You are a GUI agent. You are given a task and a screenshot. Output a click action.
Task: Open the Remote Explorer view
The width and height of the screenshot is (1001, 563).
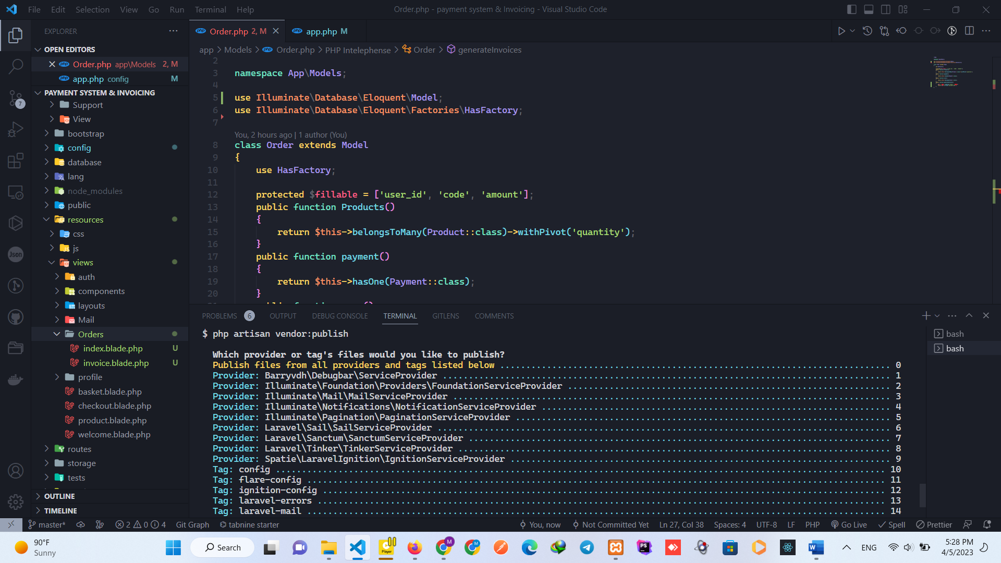[x=16, y=192]
